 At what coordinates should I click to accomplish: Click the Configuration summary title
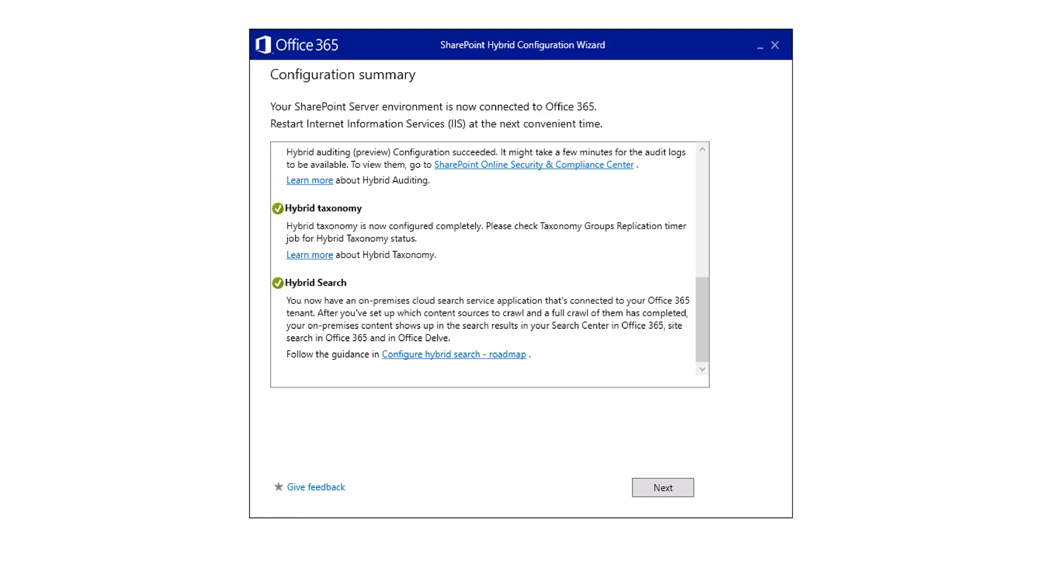pyautogui.click(x=342, y=75)
